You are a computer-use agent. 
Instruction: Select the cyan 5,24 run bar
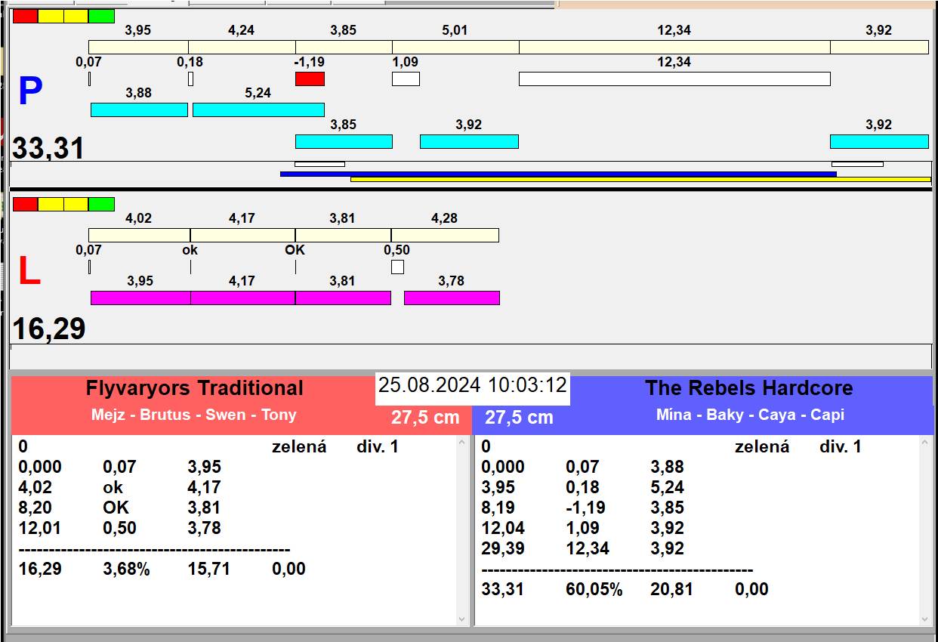(x=258, y=110)
